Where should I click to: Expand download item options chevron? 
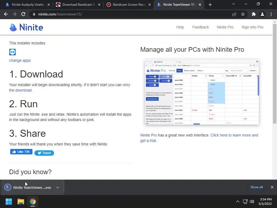click(58, 187)
